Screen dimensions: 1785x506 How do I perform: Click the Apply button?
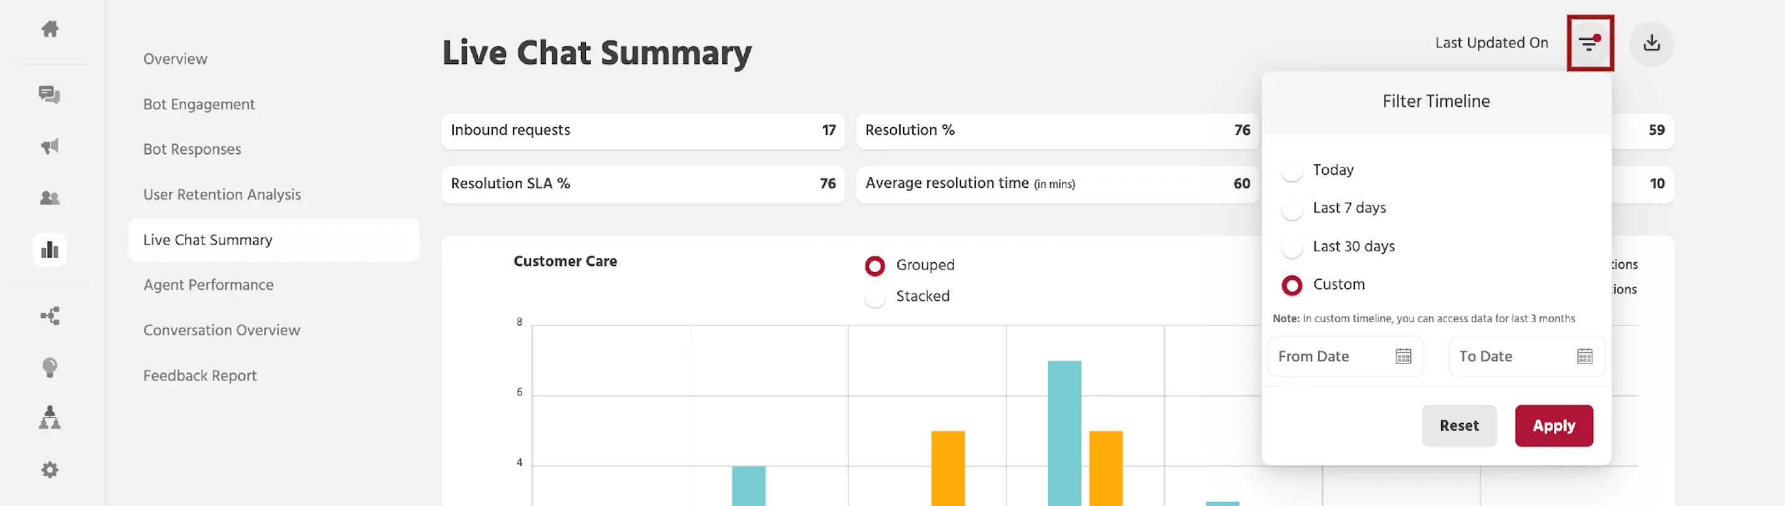[1553, 426]
